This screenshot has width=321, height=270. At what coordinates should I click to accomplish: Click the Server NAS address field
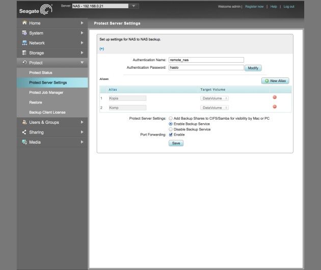[x=100, y=6]
